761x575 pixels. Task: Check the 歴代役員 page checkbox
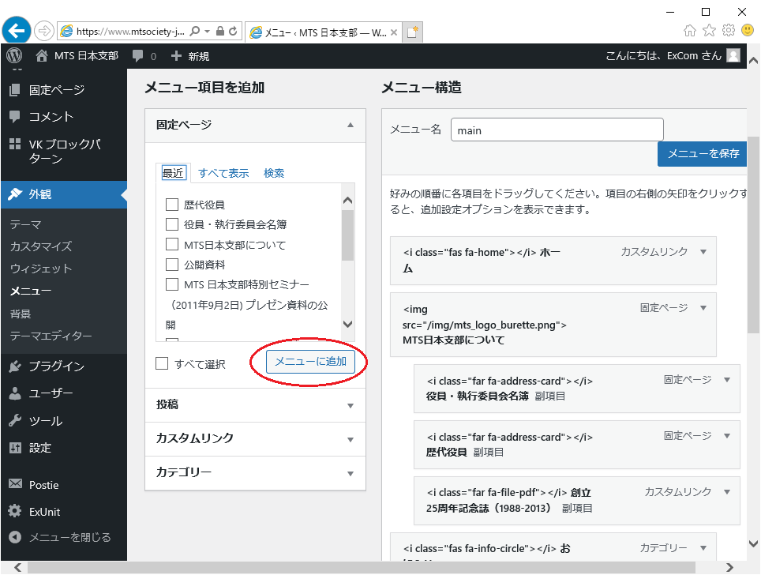pos(172,205)
